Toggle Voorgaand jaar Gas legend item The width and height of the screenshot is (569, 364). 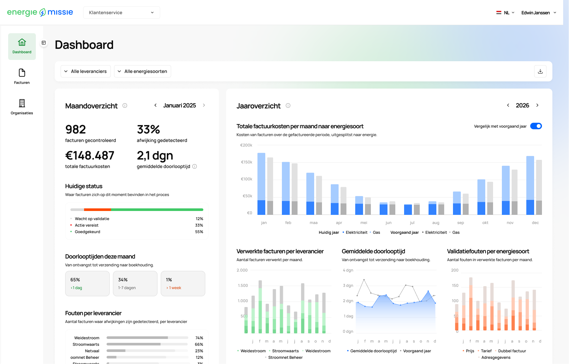coord(455,232)
